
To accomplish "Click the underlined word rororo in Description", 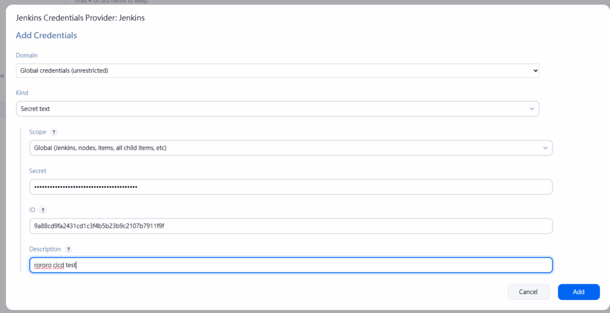I will point(43,265).
